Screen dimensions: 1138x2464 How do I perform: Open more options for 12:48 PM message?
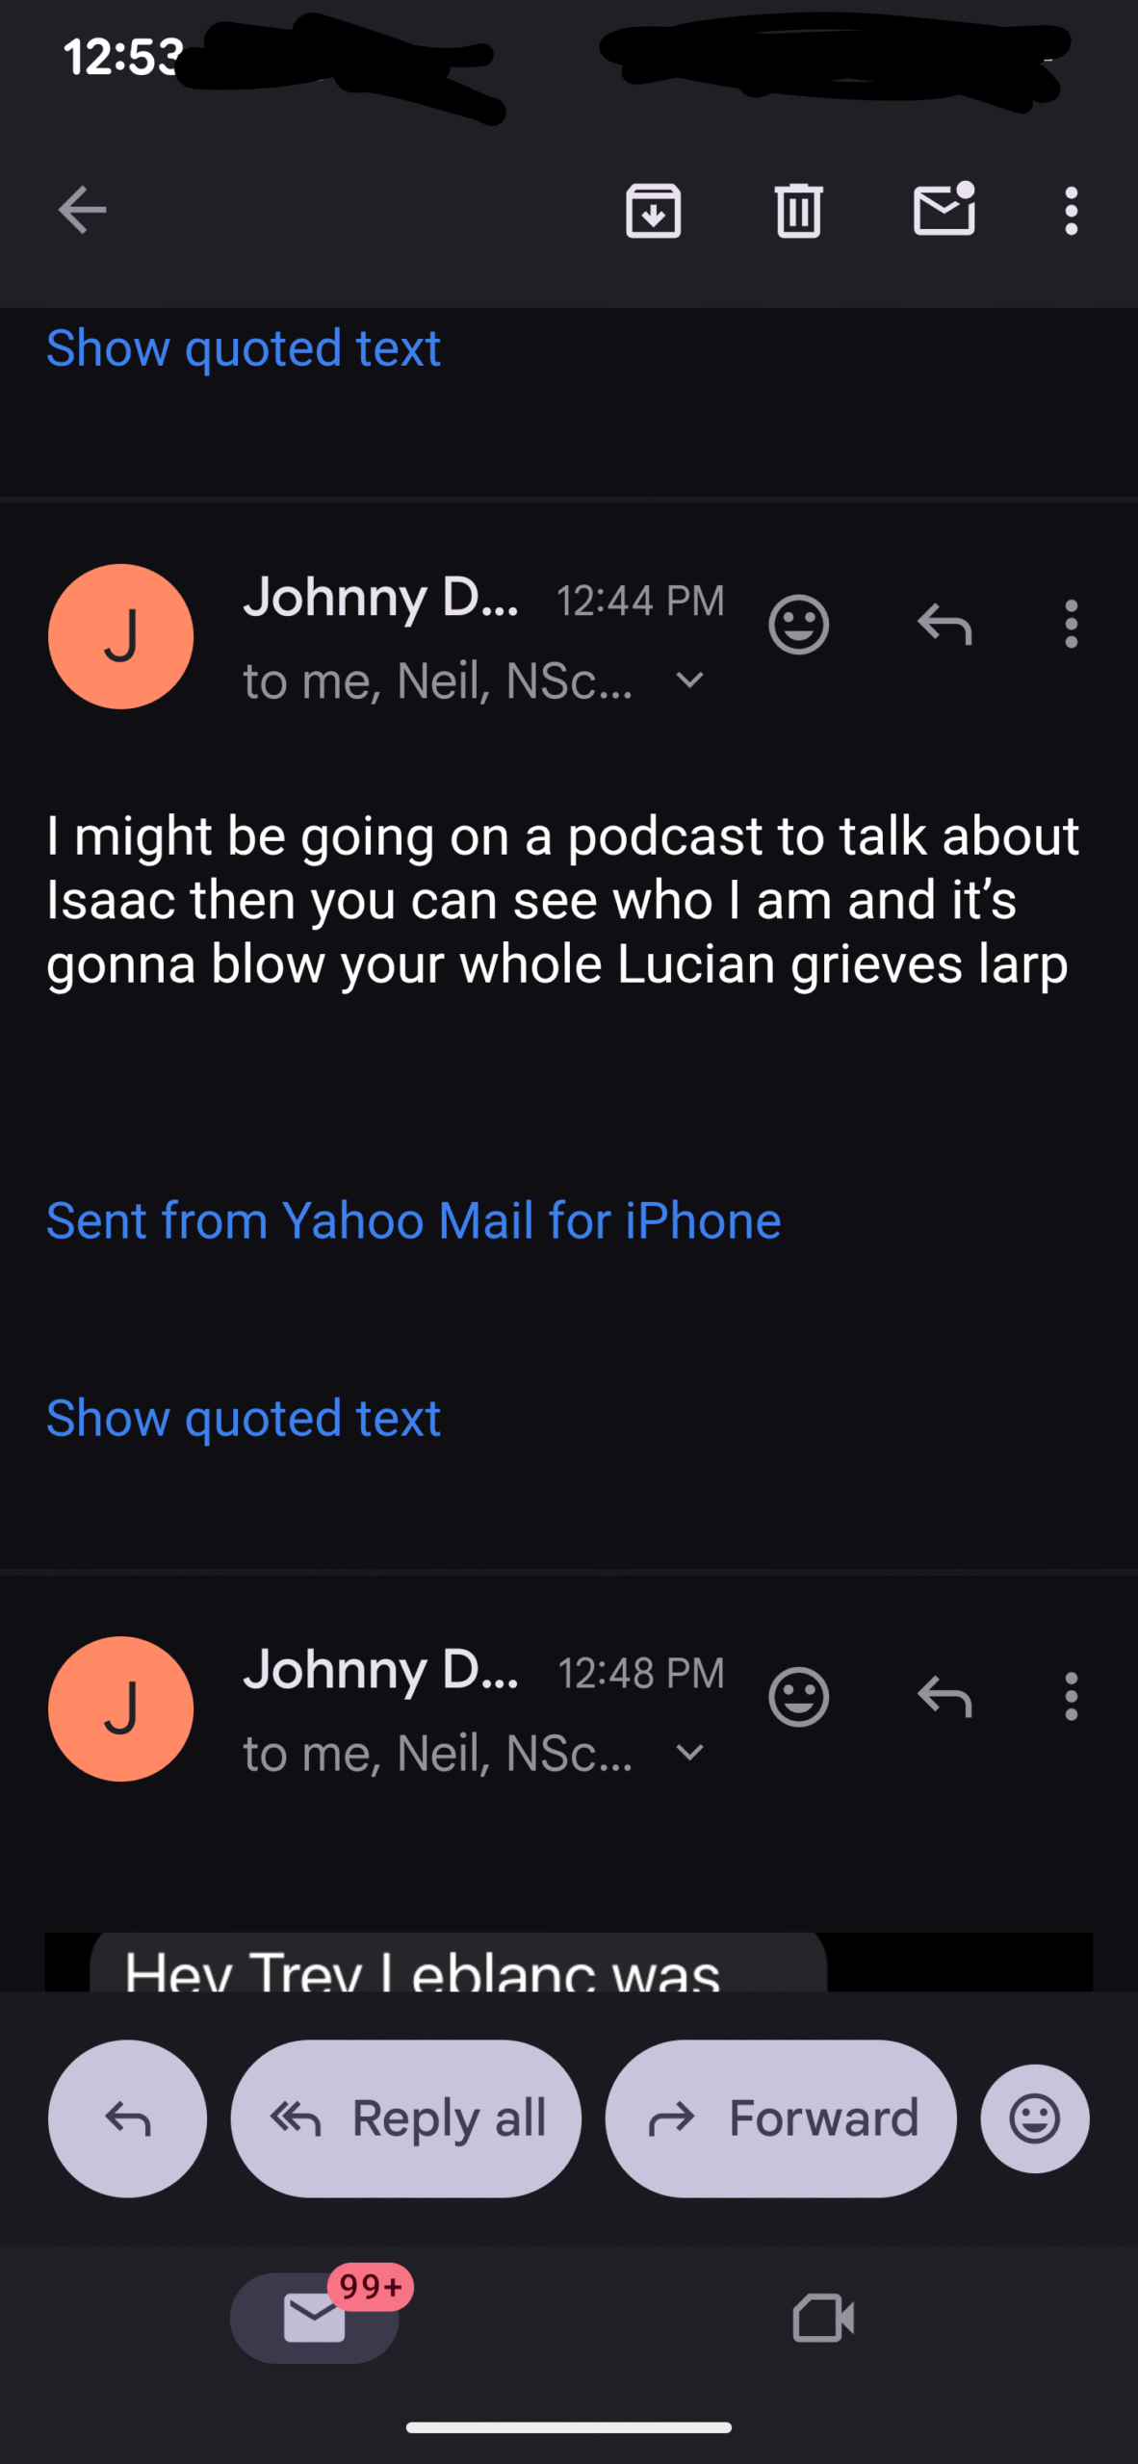[x=1071, y=1697]
